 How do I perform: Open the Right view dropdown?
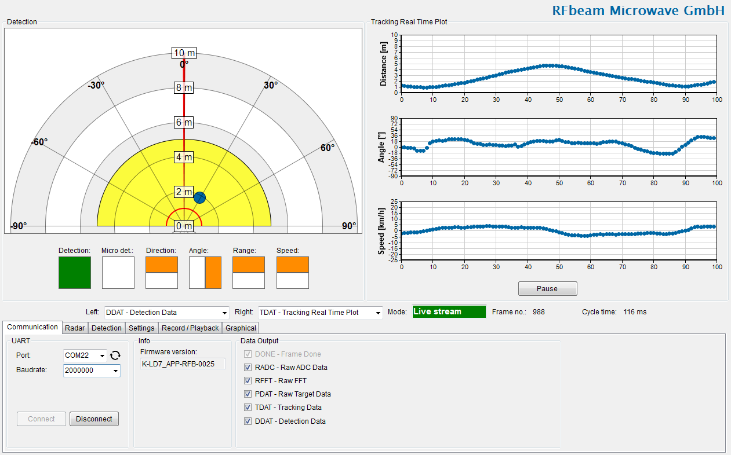coord(321,313)
